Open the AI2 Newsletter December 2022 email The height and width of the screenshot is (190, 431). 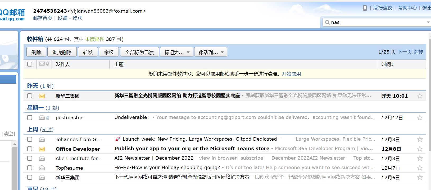click(154, 158)
